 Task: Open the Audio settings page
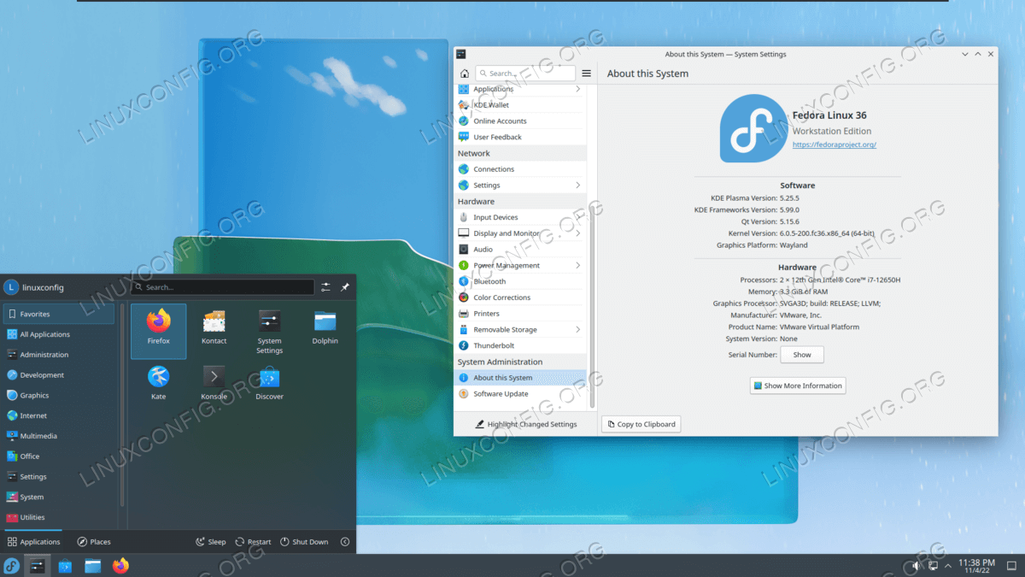(x=520, y=250)
